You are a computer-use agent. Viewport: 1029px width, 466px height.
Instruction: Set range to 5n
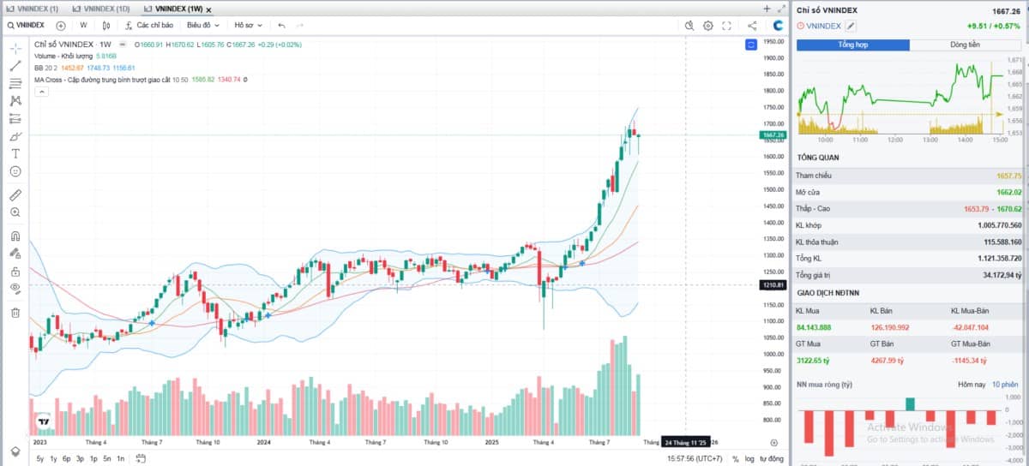point(106,459)
